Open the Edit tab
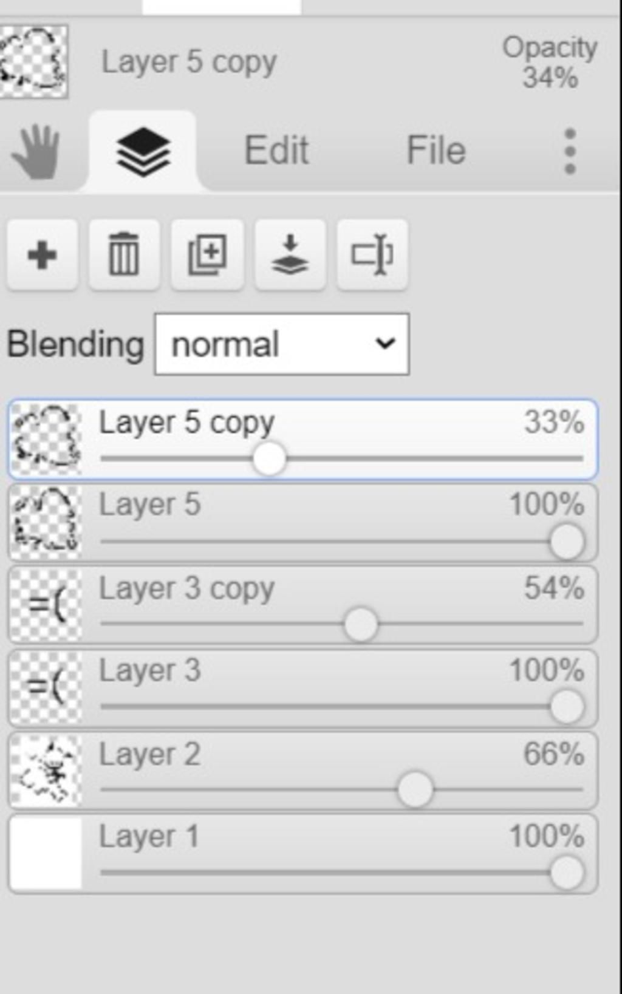 (x=276, y=150)
